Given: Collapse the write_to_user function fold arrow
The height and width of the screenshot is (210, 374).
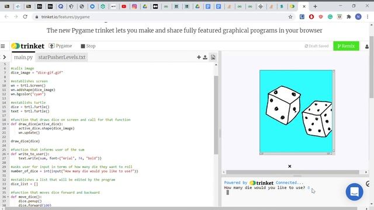Looking at the screenshot, I should [x=8, y=154].
